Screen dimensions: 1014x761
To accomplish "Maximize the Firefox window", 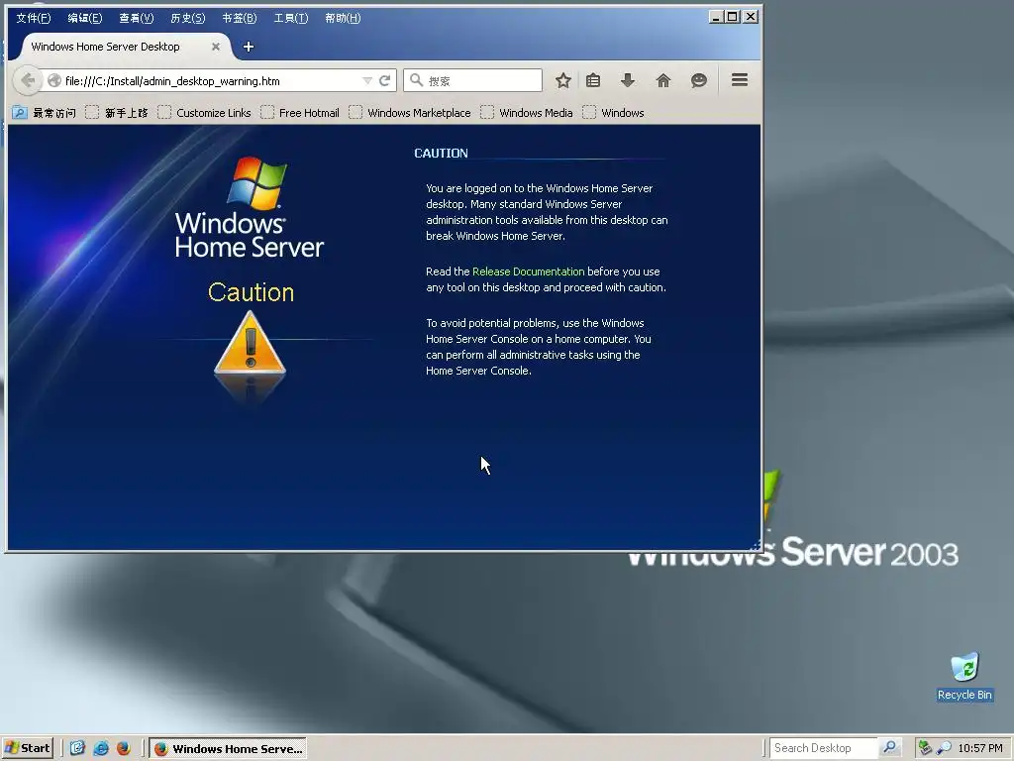I will [733, 17].
